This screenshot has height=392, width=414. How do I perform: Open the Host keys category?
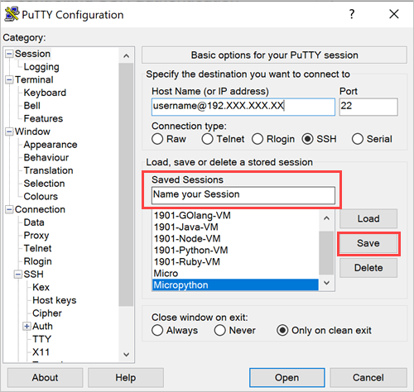tap(55, 300)
